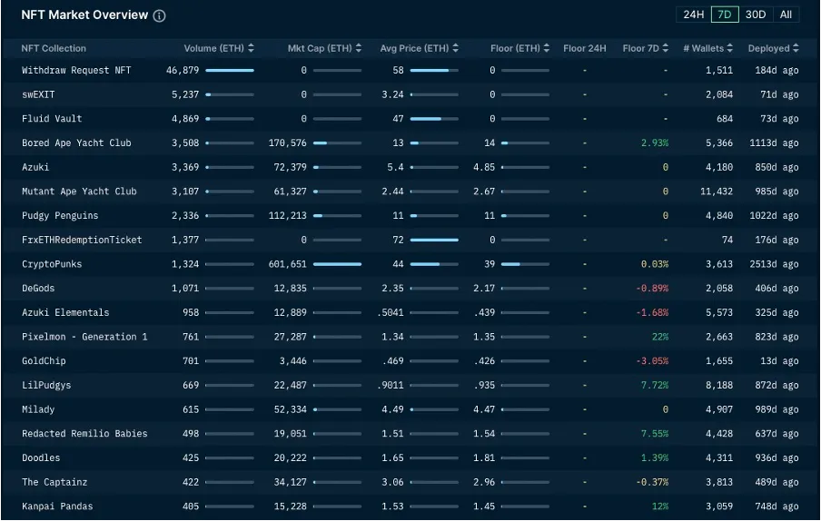The image size is (821, 521).
Task: Open the Azuki collection row
Action: pyautogui.click(x=410, y=167)
